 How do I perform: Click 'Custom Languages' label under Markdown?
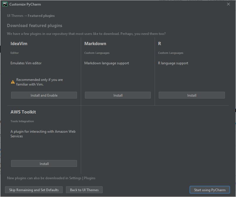tap(97, 53)
